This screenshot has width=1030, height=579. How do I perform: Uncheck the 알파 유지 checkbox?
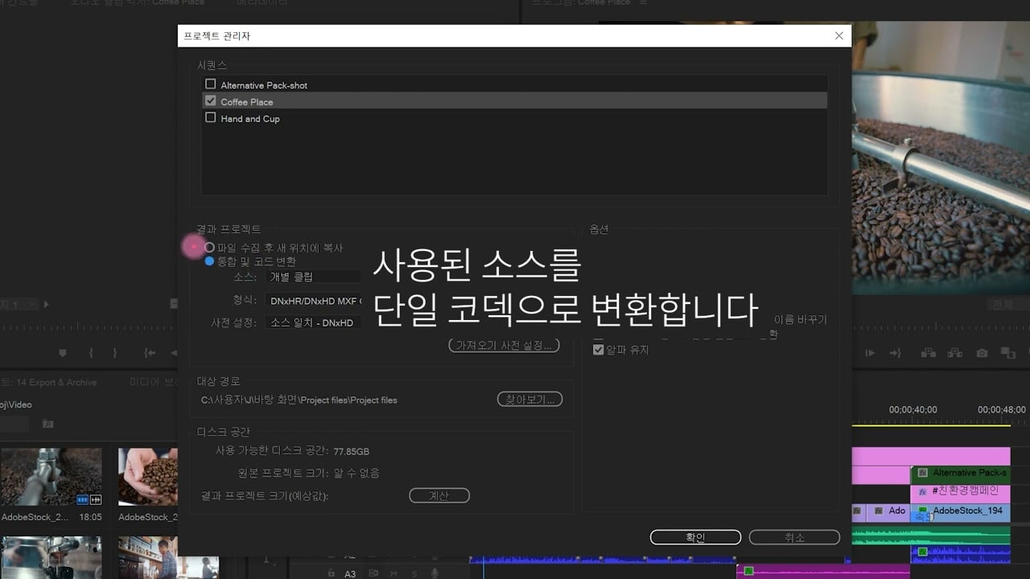598,349
